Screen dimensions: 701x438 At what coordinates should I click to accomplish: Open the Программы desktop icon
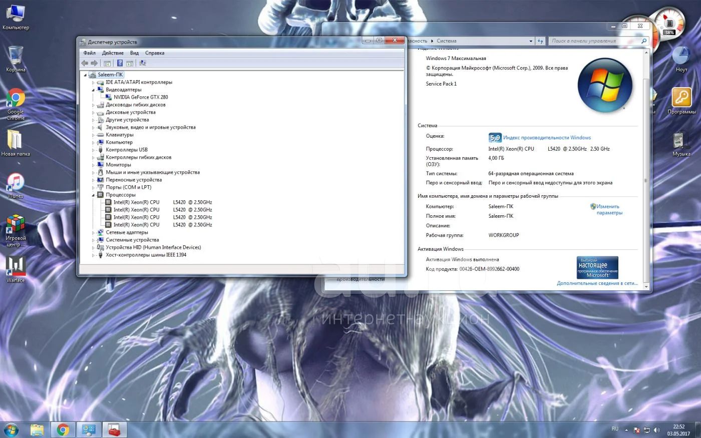coord(681,101)
